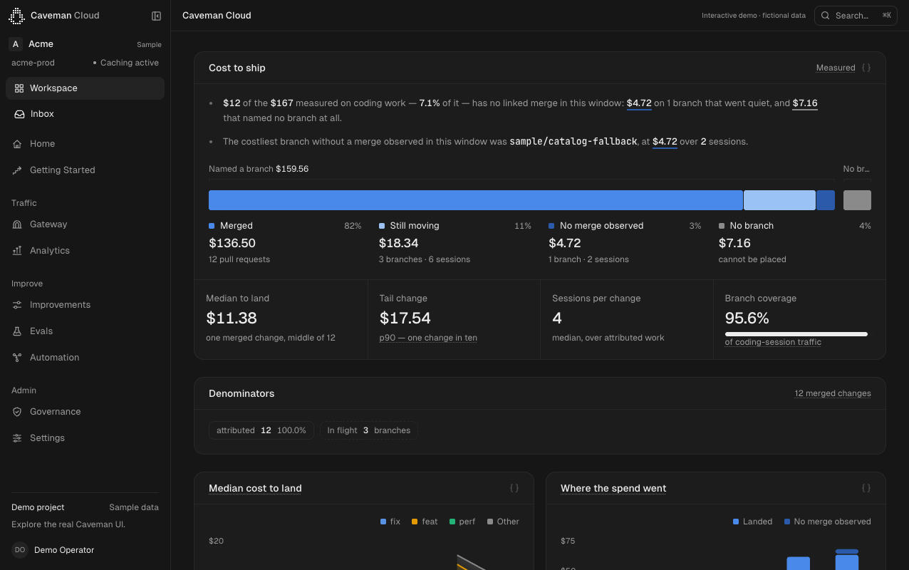Click the Caching active status
This screenshot has height=570, width=909.
pos(126,63)
